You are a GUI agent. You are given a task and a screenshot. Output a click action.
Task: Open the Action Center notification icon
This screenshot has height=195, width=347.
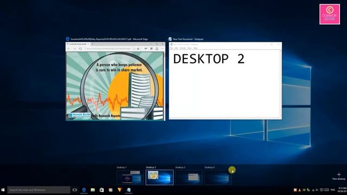322,190
